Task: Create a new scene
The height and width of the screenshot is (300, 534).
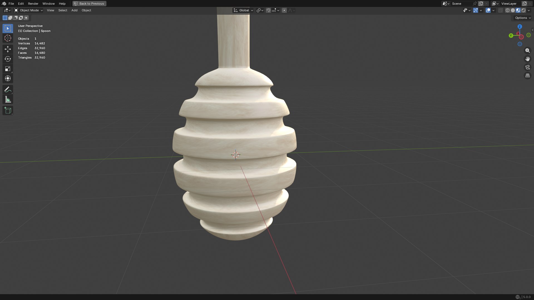Action: (x=481, y=4)
